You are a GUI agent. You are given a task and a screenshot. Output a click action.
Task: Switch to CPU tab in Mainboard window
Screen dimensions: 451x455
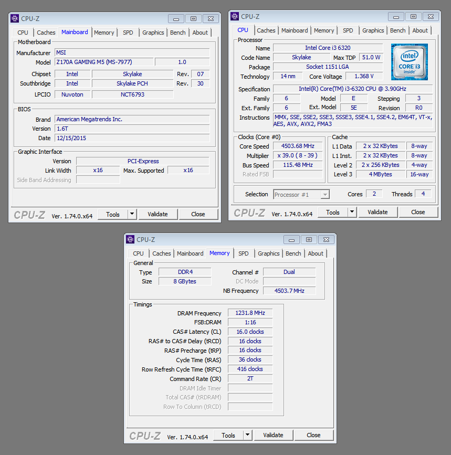click(x=23, y=33)
